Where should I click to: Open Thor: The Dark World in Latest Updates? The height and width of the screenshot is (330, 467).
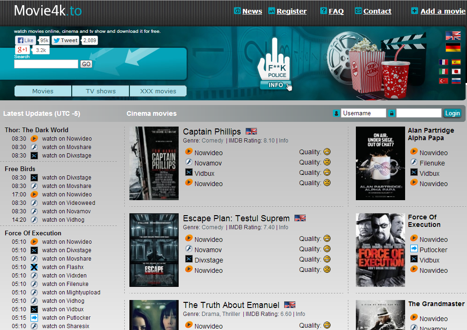coord(37,130)
